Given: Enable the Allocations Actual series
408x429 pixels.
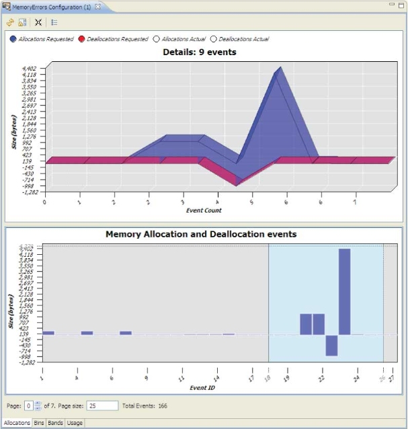Looking at the screenshot, I should point(157,39).
